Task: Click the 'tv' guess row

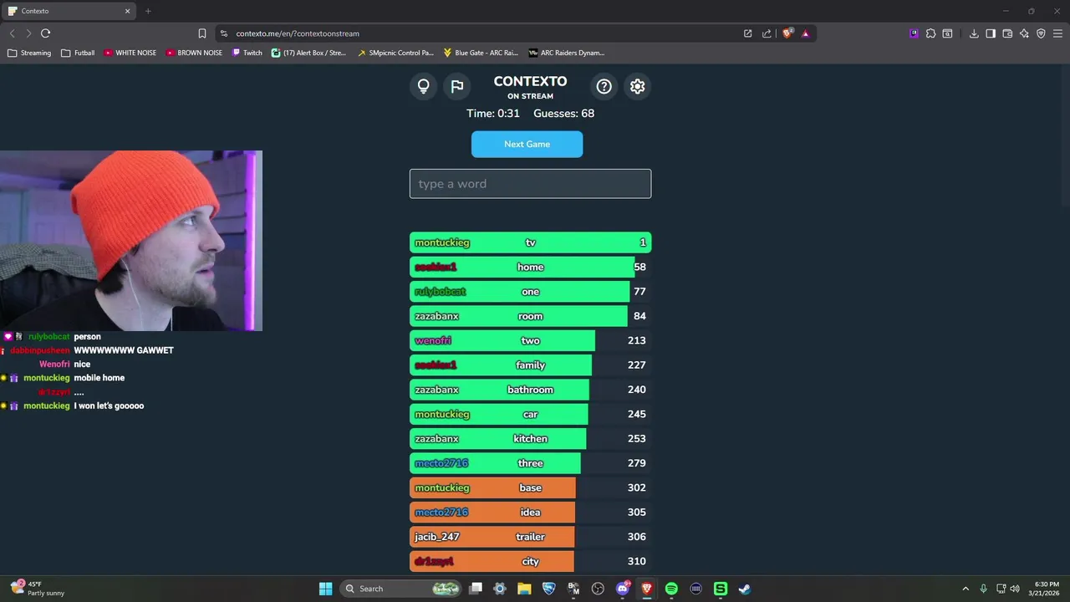Action: coord(530,242)
